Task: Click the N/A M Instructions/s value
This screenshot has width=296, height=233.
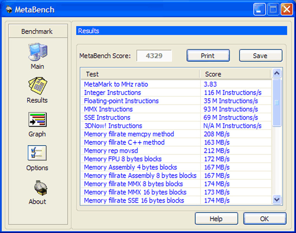Action: (232, 126)
